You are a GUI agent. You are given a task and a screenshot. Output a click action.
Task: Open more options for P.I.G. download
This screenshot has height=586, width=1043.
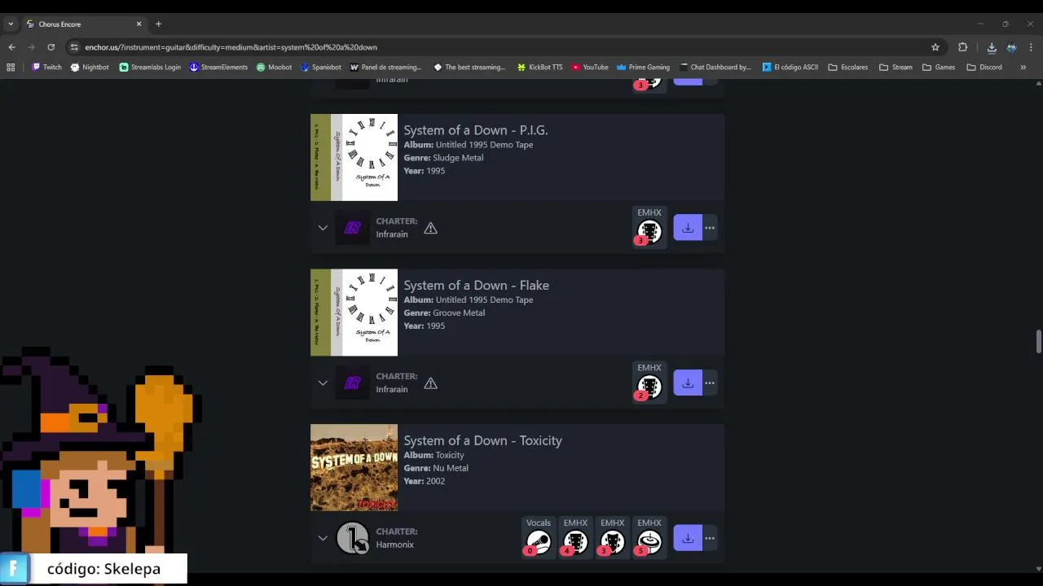(x=710, y=228)
